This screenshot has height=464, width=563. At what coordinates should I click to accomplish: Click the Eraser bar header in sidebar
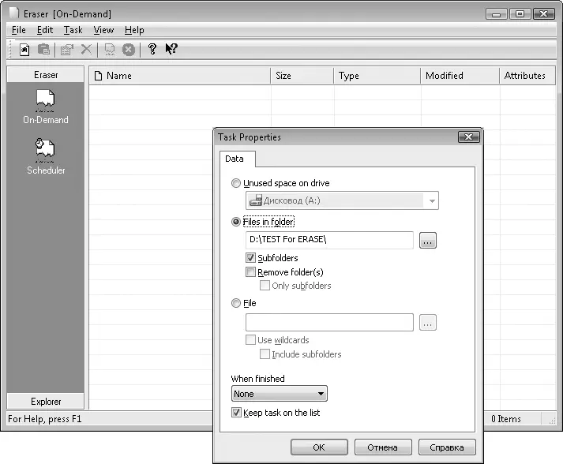[46, 75]
